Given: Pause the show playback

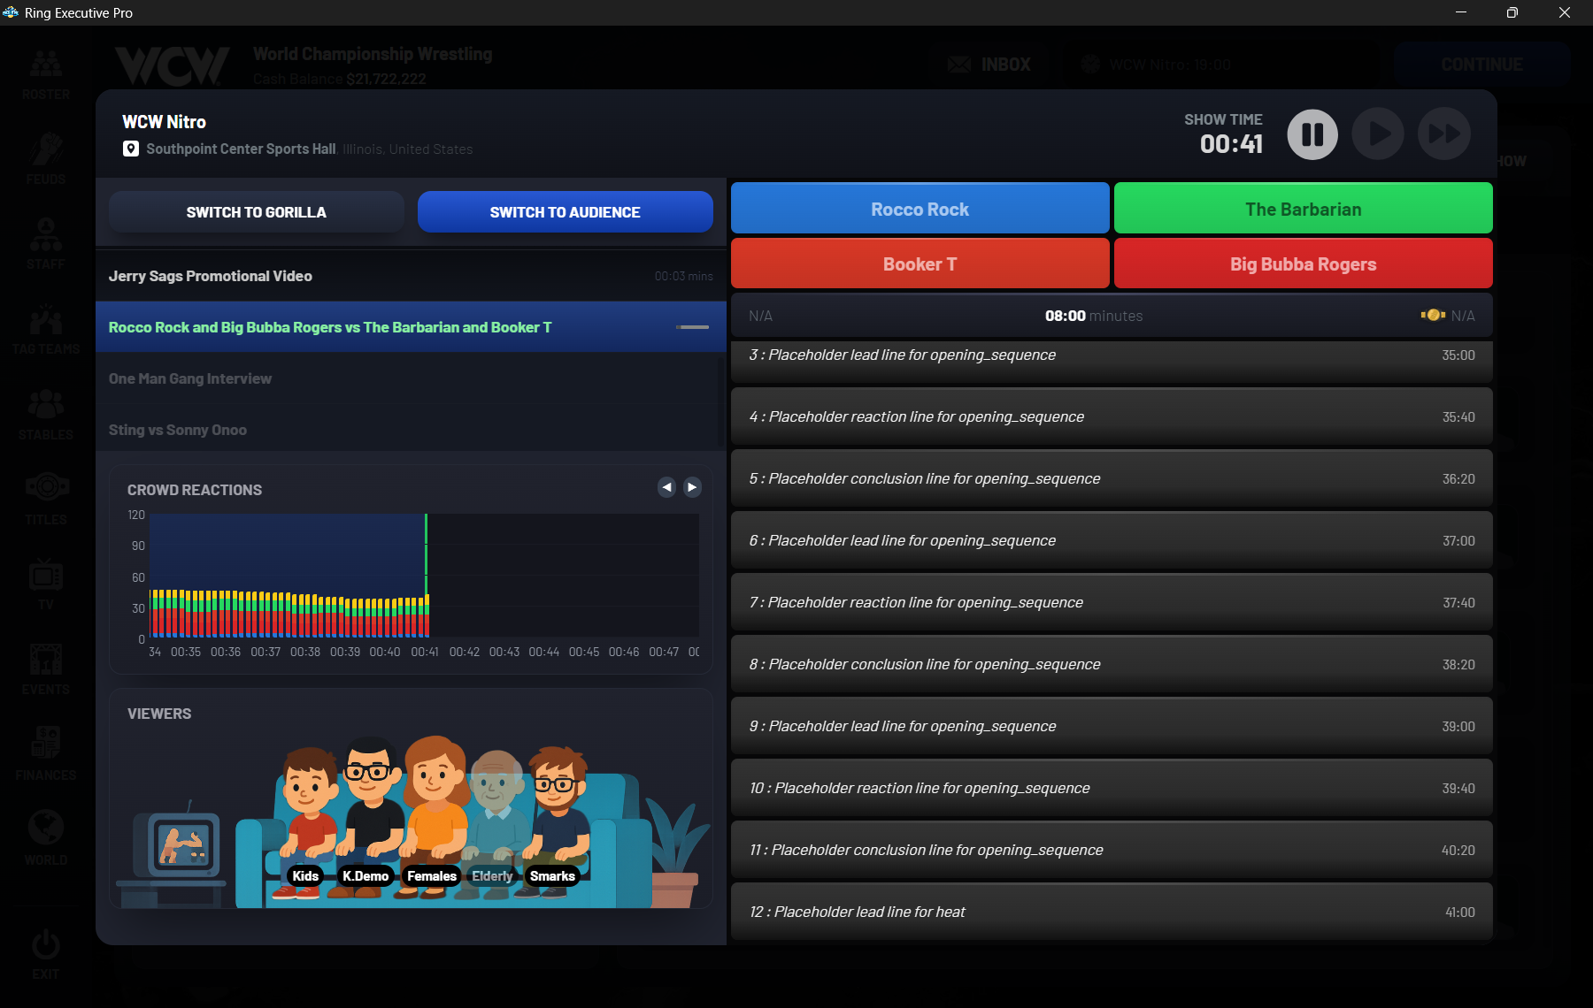Looking at the screenshot, I should (1312, 134).
